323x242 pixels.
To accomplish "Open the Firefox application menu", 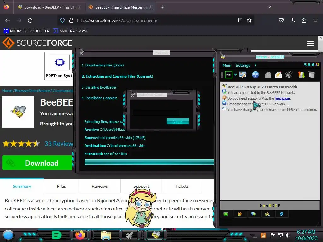I will click(x=315, y=20).
